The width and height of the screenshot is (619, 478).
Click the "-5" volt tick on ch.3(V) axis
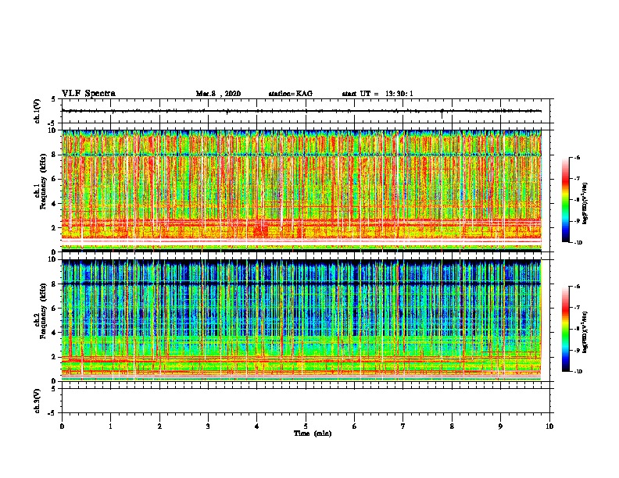[x=52, y=413]
